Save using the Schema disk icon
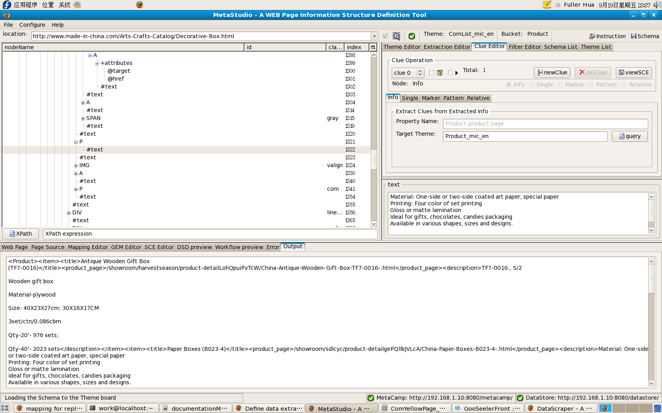 (634, 36)
